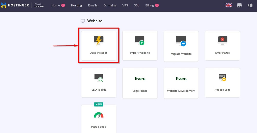
Task: Click the Billing notification badge
Action: pos(157,5)
